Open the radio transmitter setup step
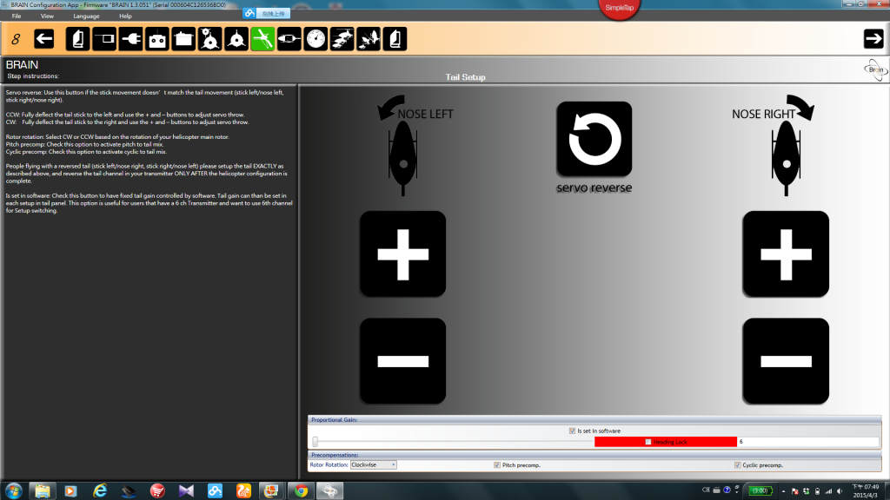The height and width of the screenshot is (500, 890). (x=157, y=39)
